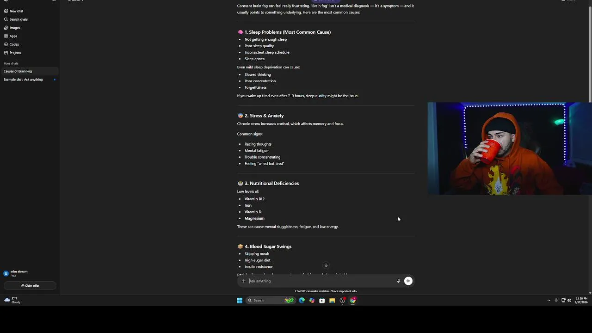592x333 pixels.
Task: Click the 'Forgetfulness' bullet
Action: (x=255, y=87)
